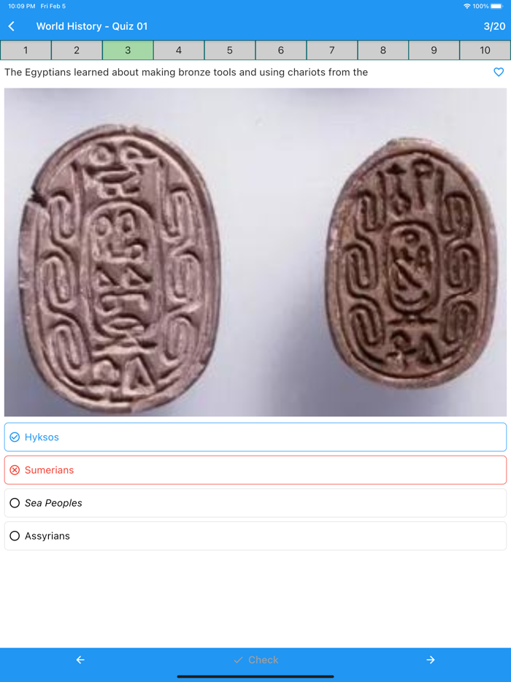Select the Sumerians answer option
Viewport: 511px width, 682px height.
tap(255, 470)
